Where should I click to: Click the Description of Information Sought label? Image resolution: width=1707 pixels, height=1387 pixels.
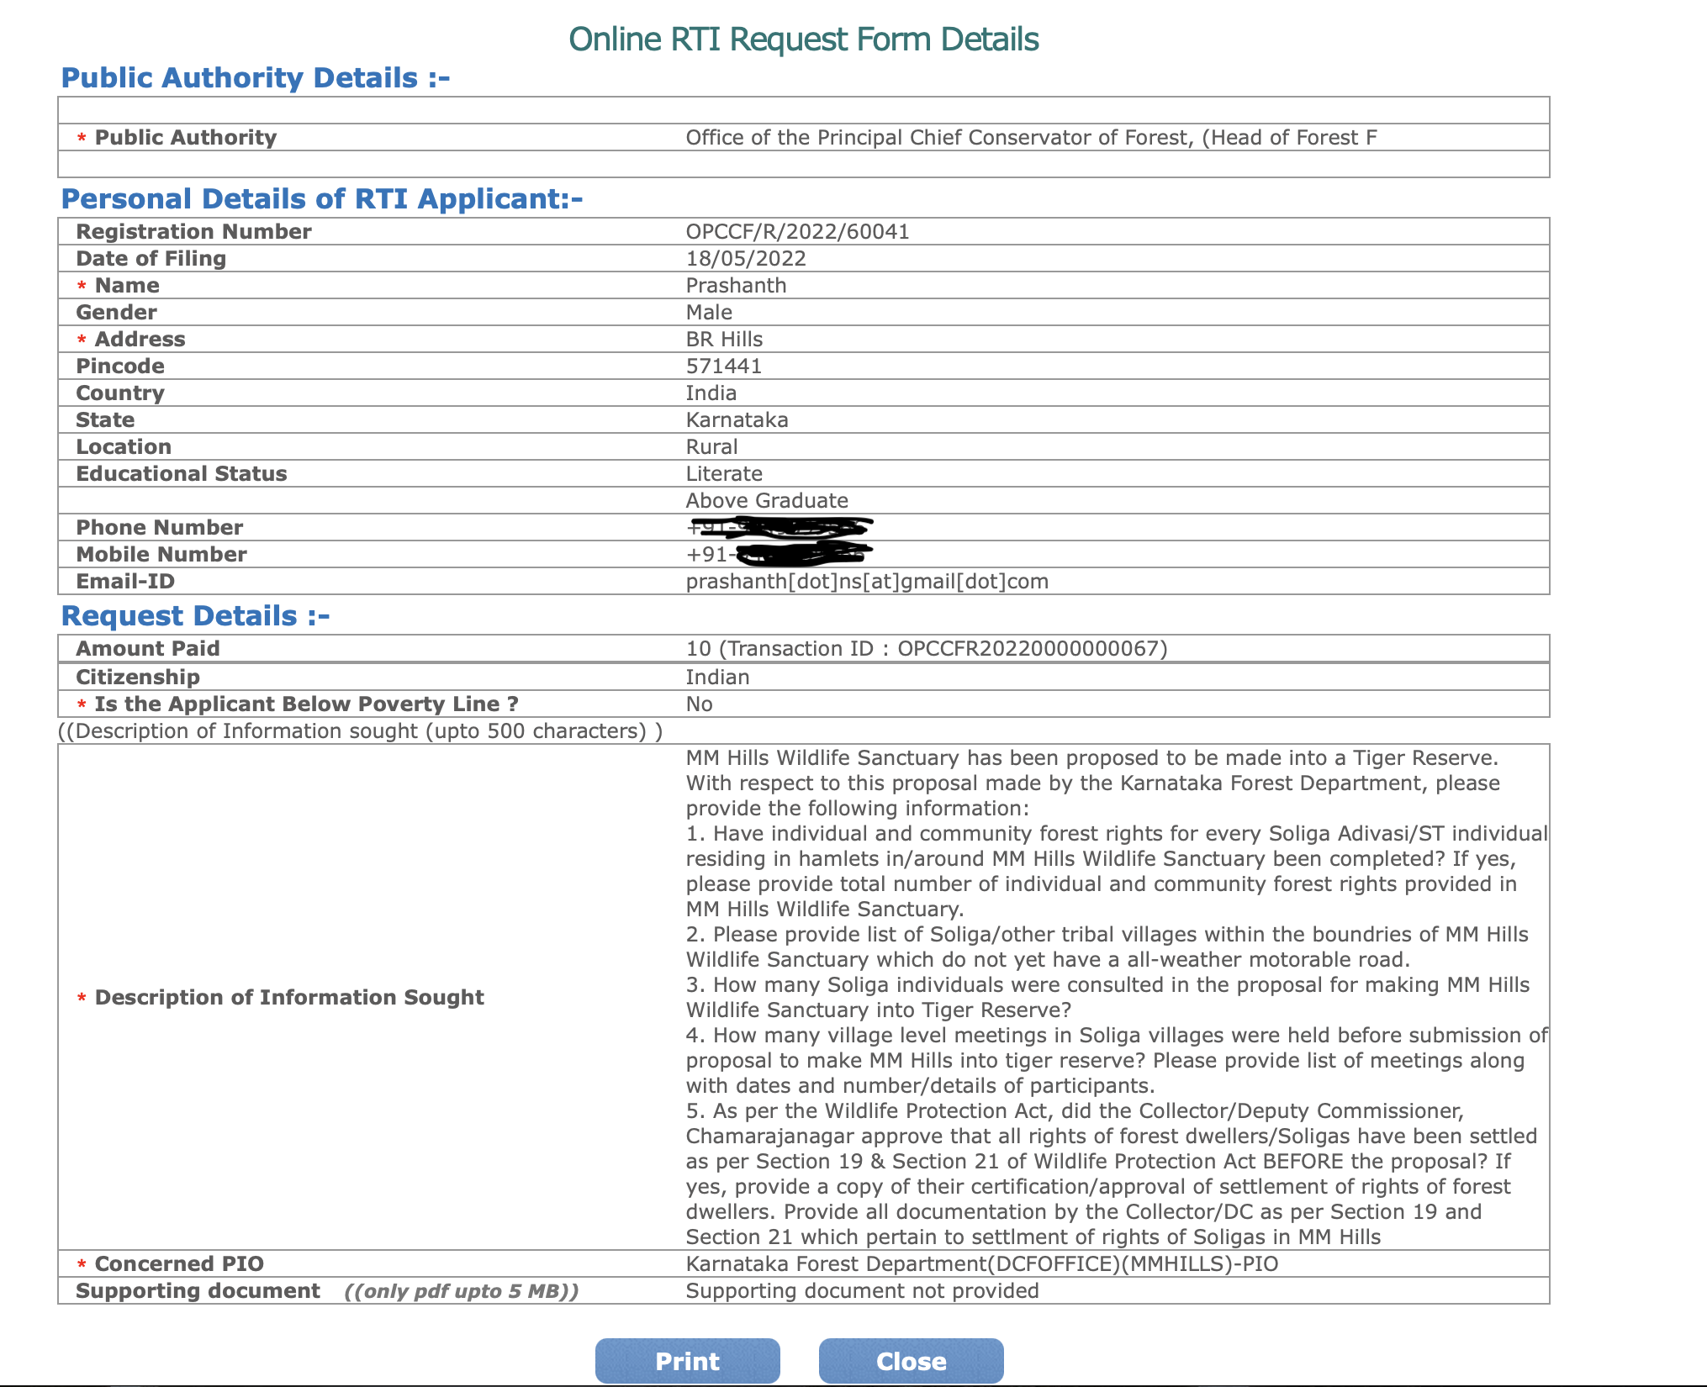(x=288, y=998)
